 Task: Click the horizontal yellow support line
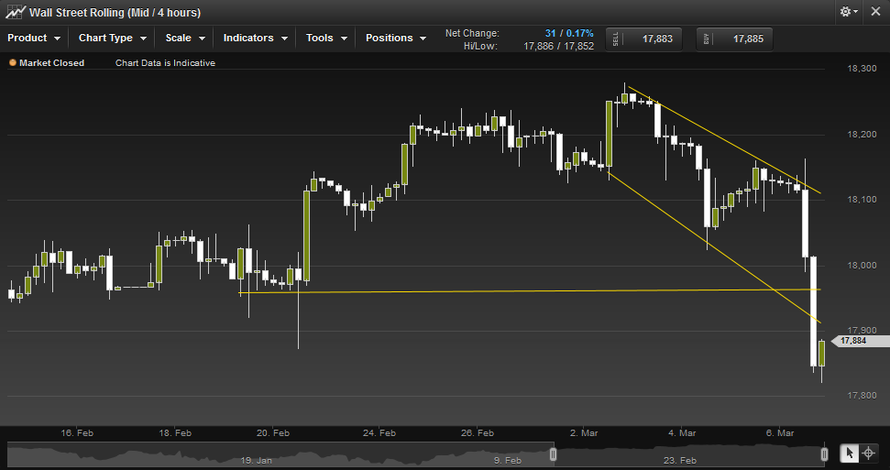(550, 290)
